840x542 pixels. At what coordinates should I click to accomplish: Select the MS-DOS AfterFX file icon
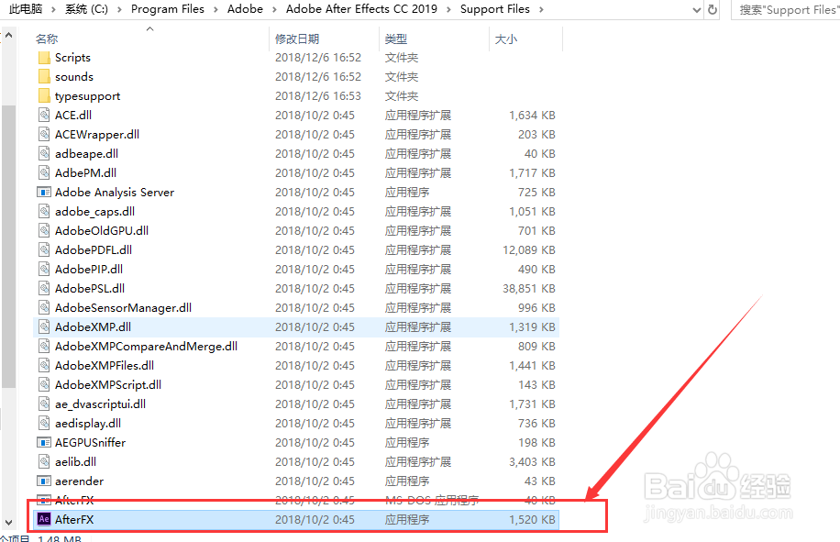(43, 500)
